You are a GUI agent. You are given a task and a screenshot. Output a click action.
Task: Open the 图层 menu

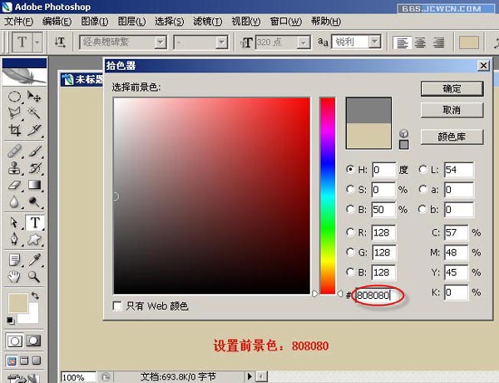tap(131, 21)
